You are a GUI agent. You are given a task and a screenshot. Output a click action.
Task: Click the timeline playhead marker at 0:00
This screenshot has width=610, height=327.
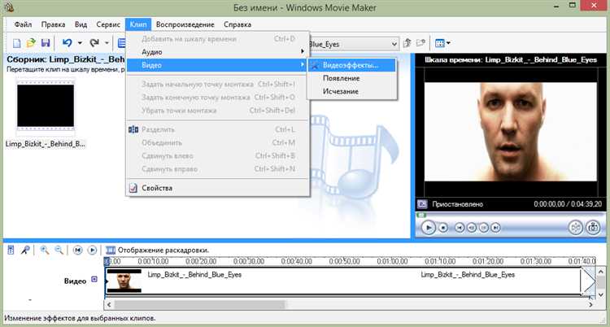pyautogui.click(x=107, y=261)
